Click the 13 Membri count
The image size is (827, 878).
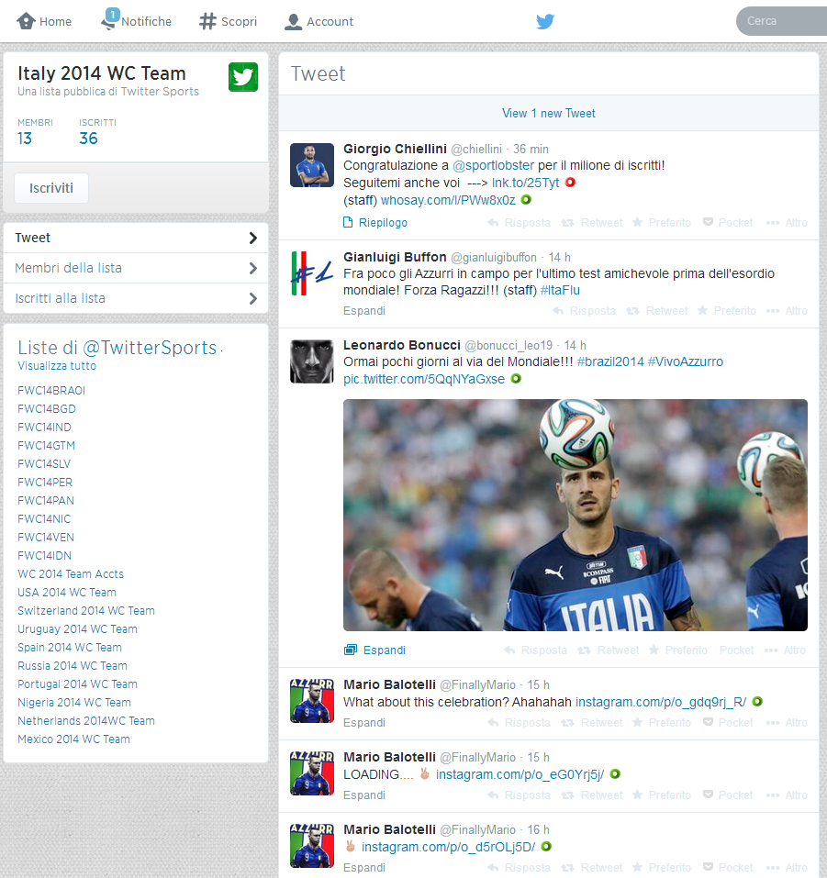(25, 139)
